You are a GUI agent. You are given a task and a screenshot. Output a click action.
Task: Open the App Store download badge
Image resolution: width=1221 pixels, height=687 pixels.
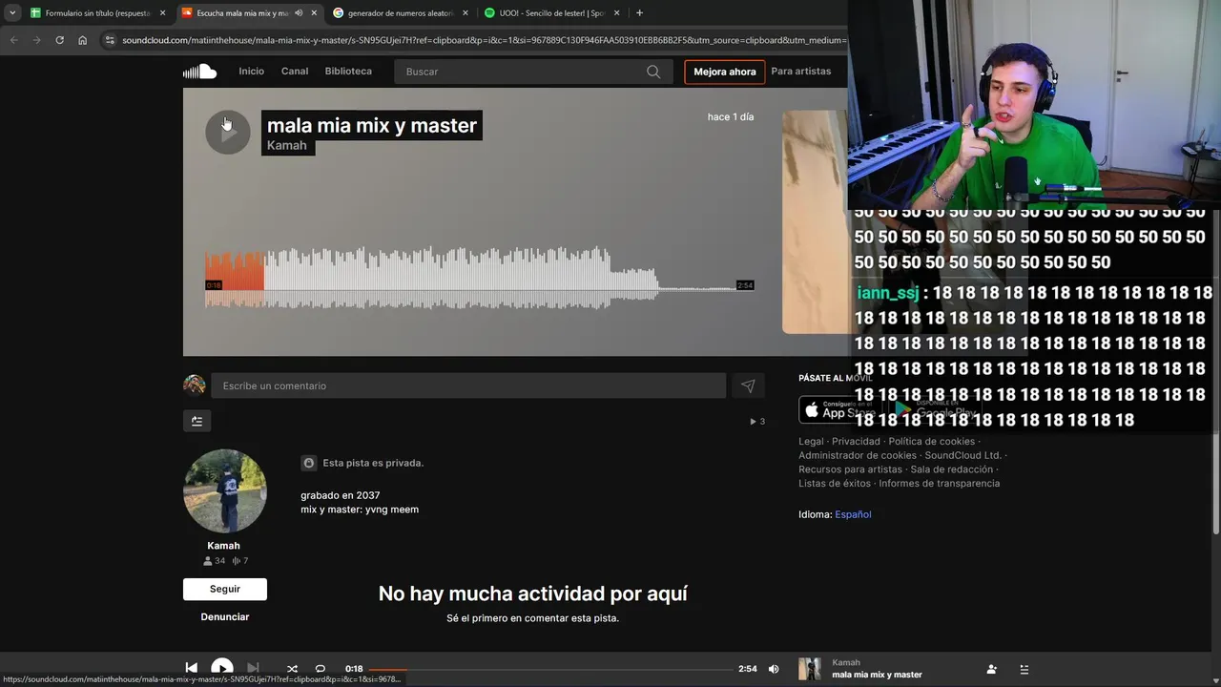(x=839, y=410)
